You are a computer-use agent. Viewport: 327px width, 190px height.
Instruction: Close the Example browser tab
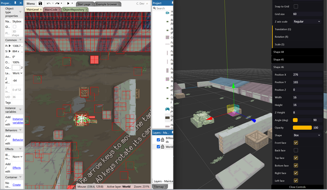click(119, 4)
